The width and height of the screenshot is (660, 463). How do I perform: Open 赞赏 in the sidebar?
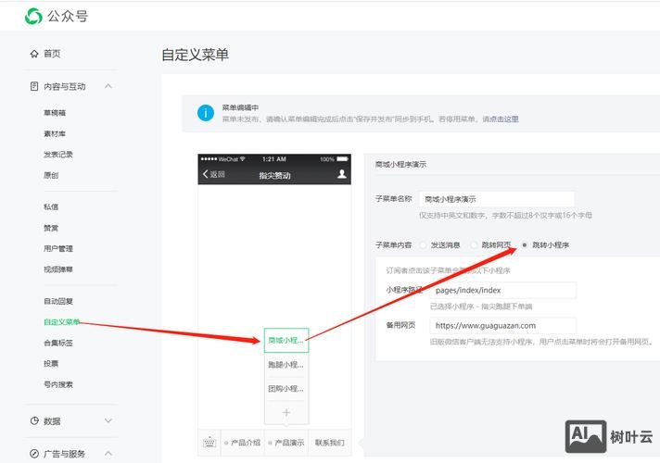click(x=51, y=228)
